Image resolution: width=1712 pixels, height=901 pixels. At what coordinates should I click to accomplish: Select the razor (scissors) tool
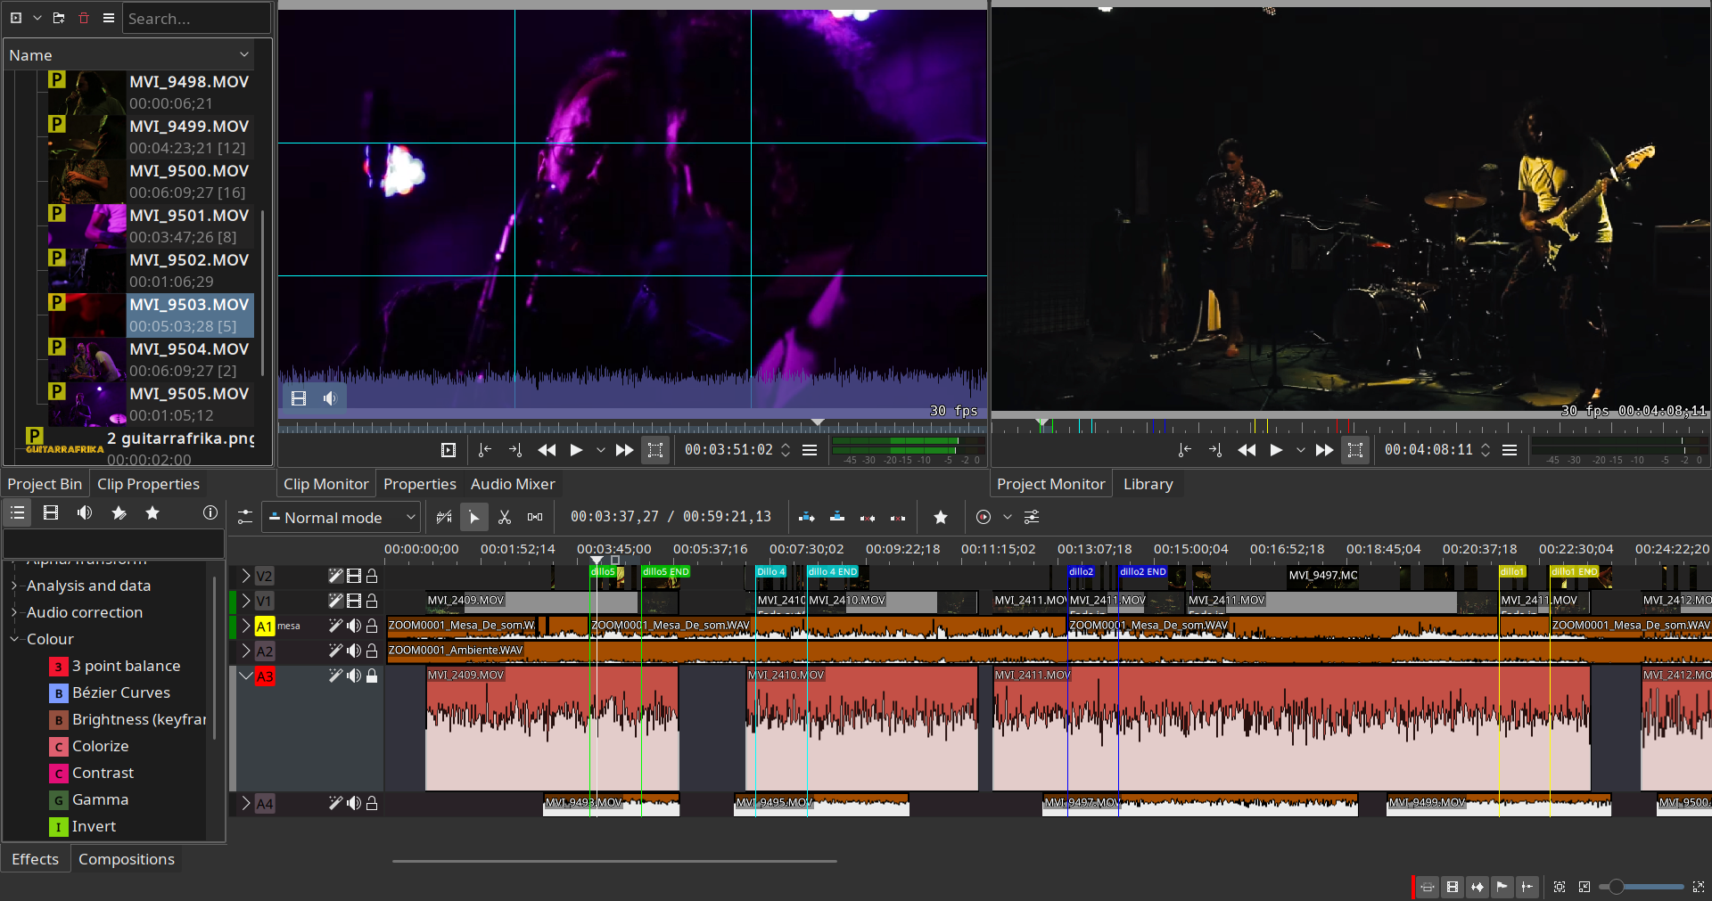[505, 518]
